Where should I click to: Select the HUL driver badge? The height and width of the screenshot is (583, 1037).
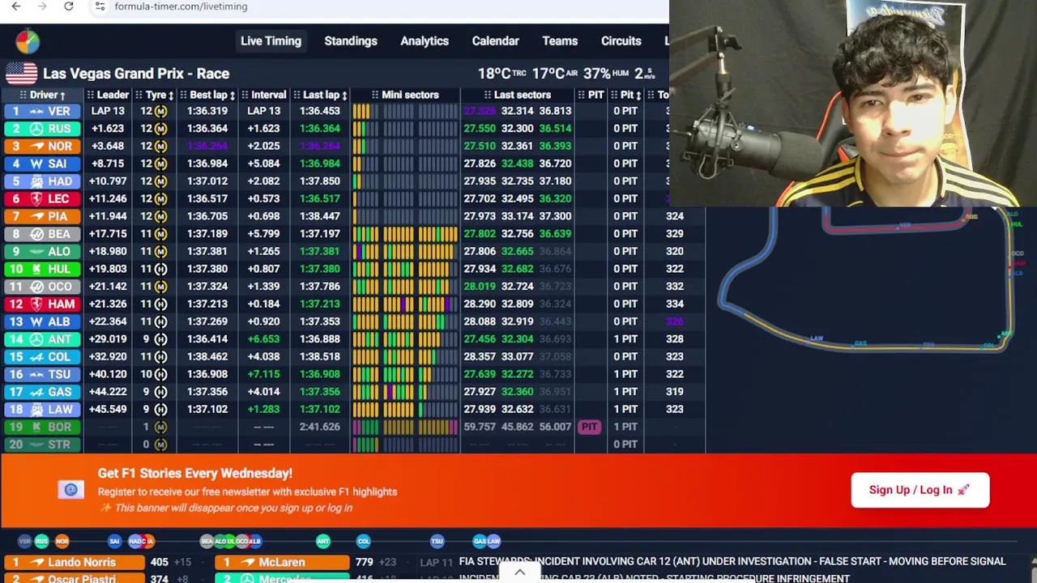click(x=41, y=269)
